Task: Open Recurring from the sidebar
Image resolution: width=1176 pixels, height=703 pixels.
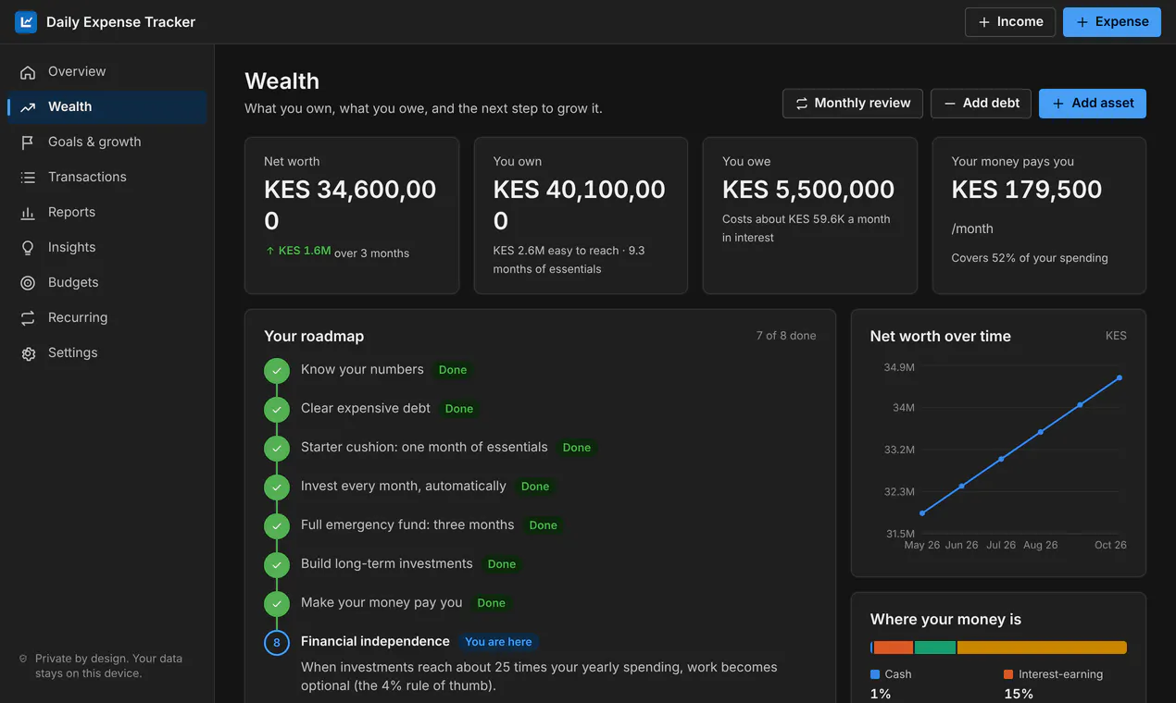Action: click(x=107, y=317)
